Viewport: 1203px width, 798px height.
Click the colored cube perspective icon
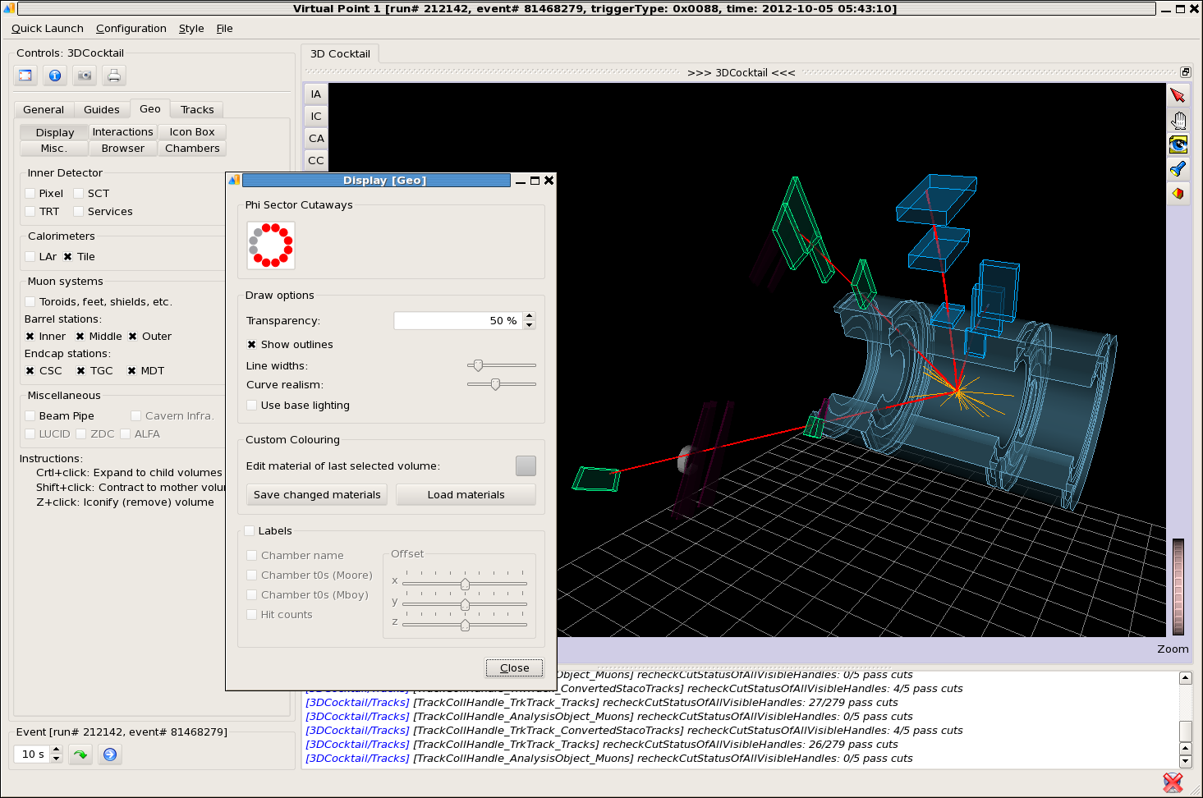(x=1178, y=194)
